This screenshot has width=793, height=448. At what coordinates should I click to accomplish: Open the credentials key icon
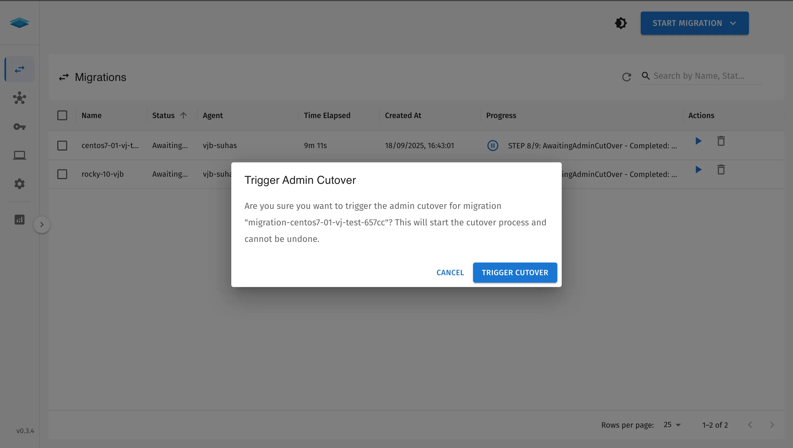click(19, 127)
